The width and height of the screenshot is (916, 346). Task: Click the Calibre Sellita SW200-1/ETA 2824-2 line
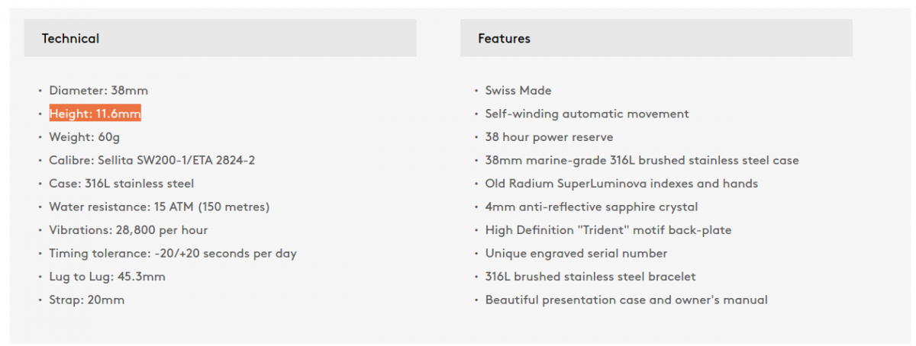(x=152, y=160)
